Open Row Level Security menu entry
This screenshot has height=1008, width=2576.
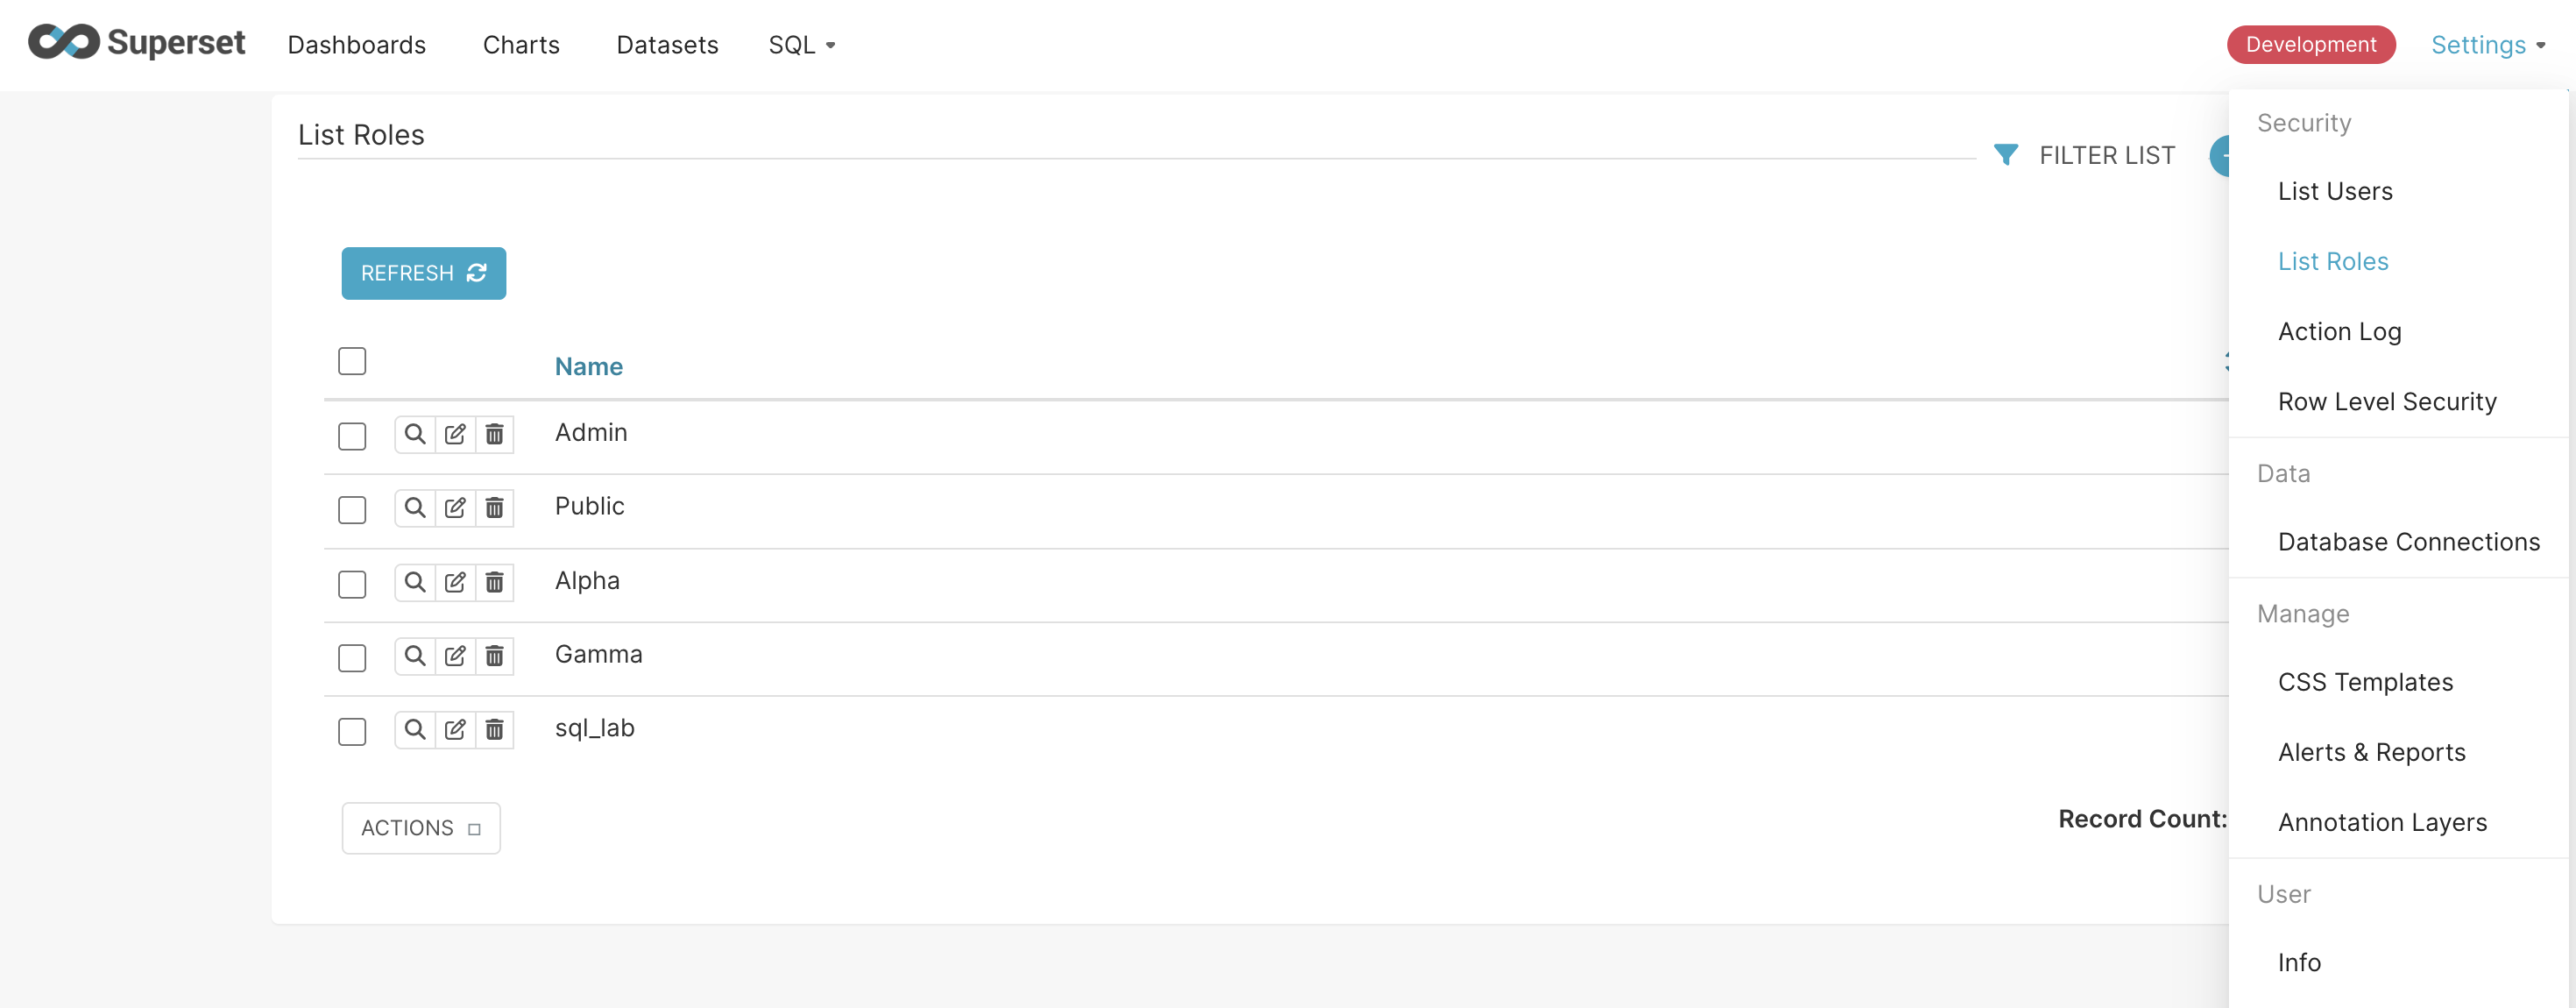2387,402
